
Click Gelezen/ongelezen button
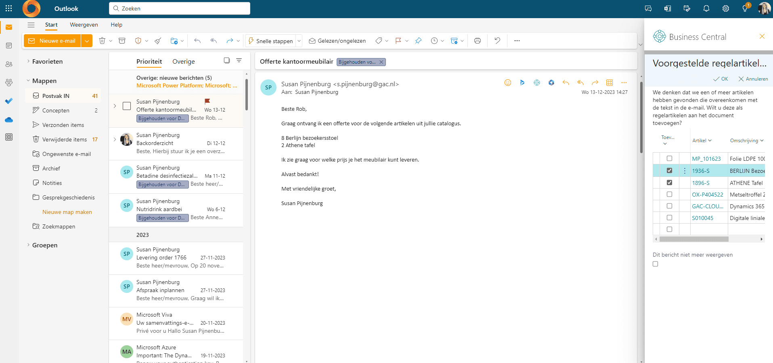337,41
